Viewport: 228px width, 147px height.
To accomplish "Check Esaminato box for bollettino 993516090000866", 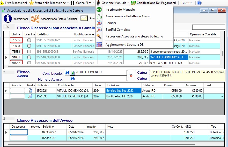I will point(29,57).
